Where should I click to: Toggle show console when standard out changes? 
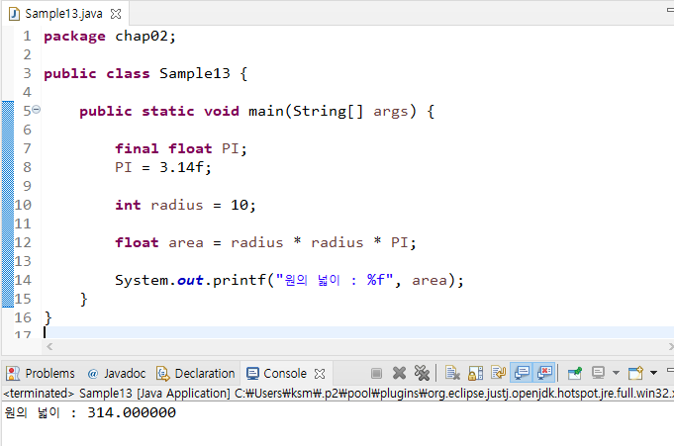point(522,373)
